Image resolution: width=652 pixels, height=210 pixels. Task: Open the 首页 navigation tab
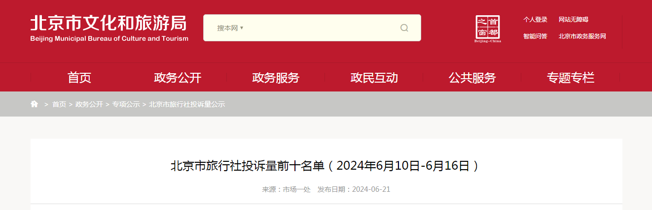click(79, 78)
